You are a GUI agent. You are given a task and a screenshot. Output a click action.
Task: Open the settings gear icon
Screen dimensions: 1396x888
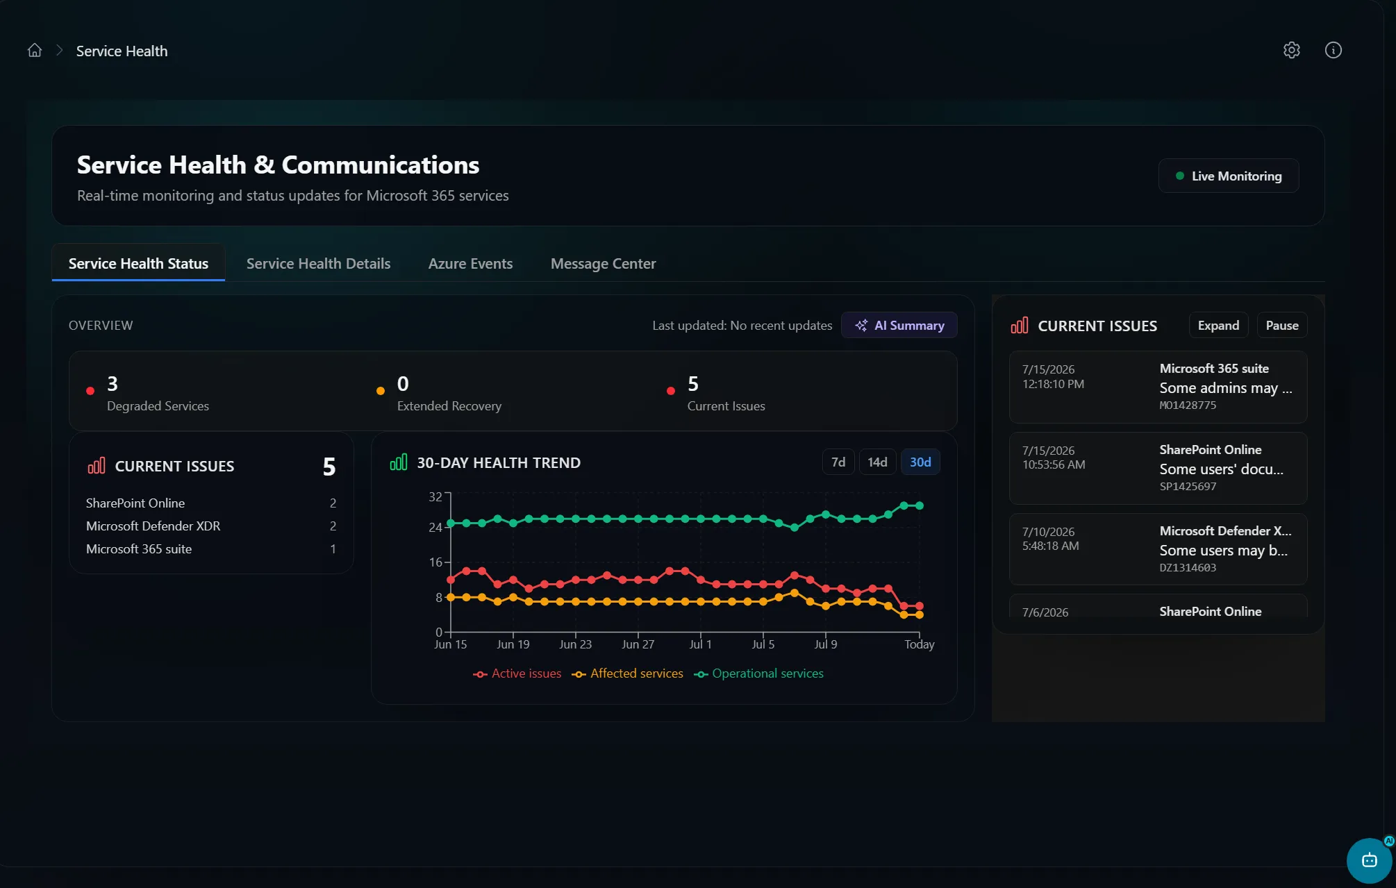pos(1291,50)
